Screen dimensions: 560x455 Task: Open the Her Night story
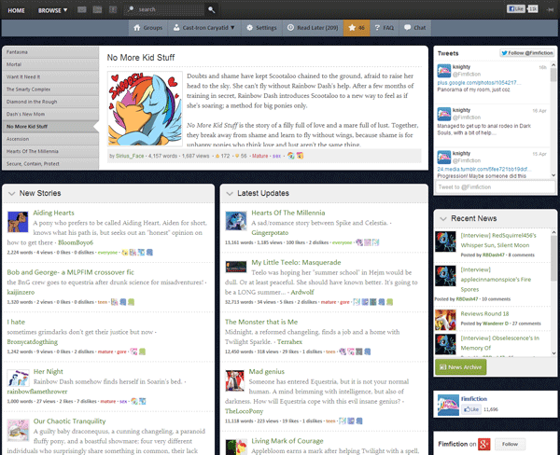click(48, 371)
